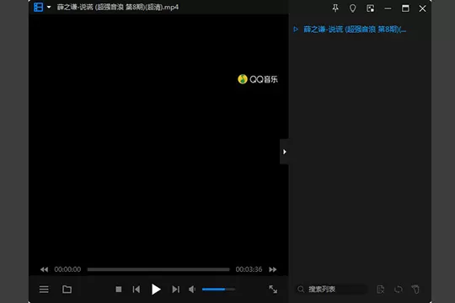Stop playback
Screen dimensions: 455x303
point(119,290)
